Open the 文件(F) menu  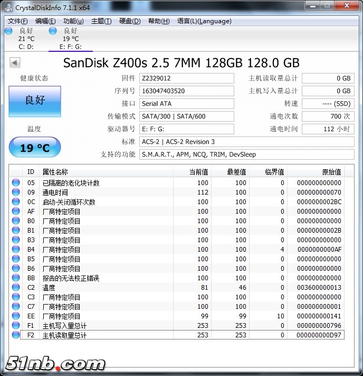pos(18,21)
